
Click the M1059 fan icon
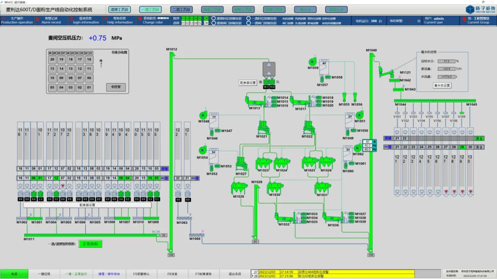tap(312, 62)
